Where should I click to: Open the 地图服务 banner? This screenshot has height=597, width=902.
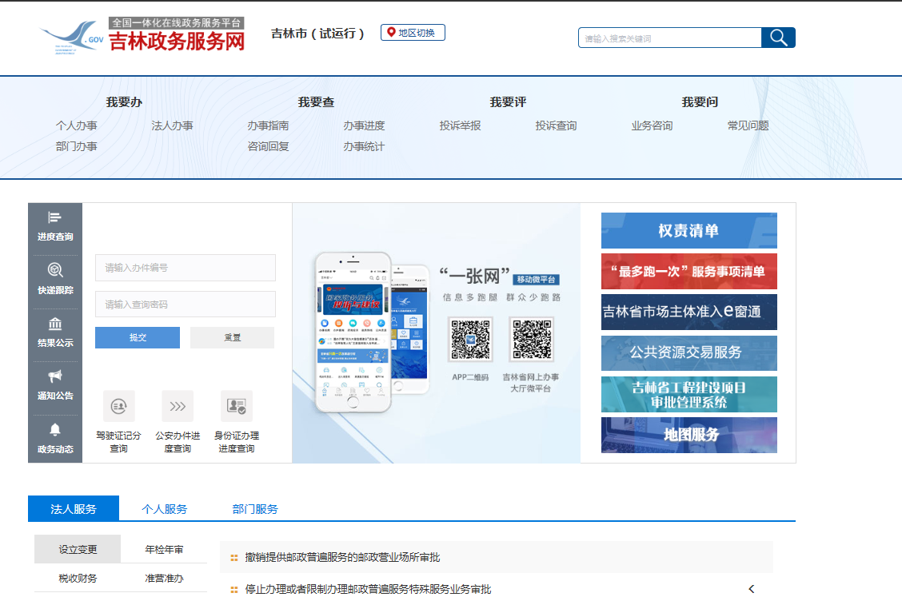(689, 435)
